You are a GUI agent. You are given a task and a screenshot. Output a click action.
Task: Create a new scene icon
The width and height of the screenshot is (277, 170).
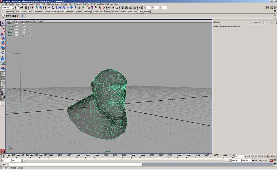pyautogui.click(x=18, y=8)
